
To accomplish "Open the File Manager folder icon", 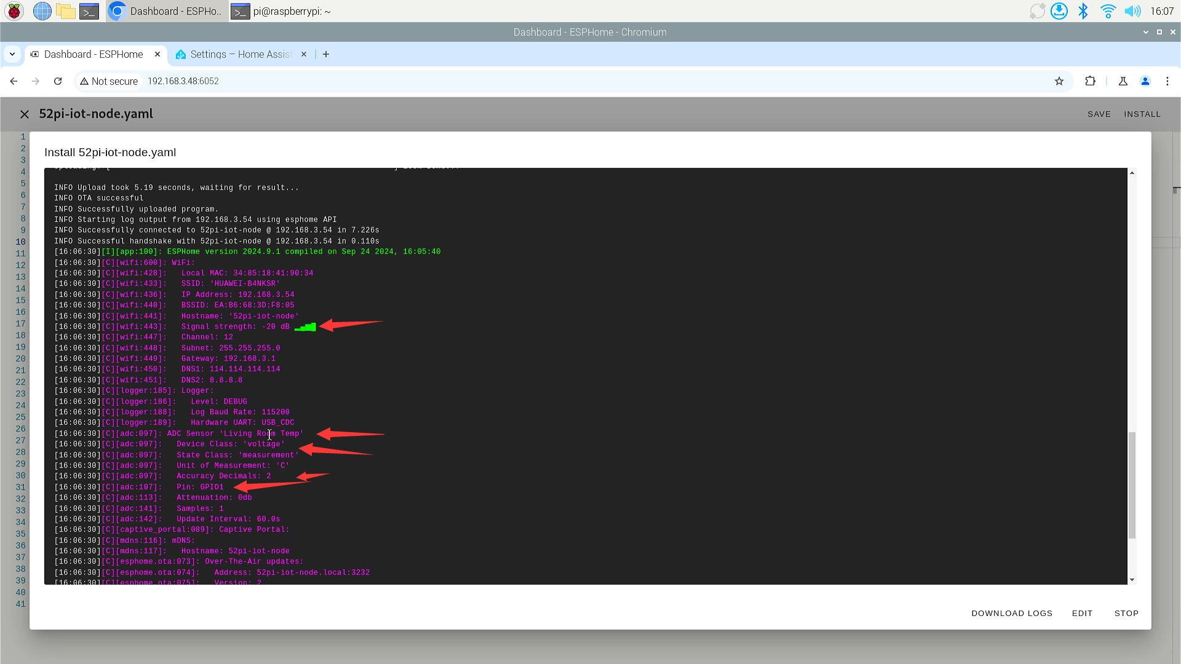I will (x=65, y=11).
